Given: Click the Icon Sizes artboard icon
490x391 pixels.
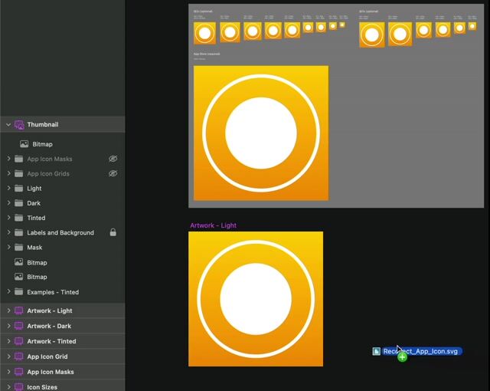Looking at the screenshot, I should point(19,387).
